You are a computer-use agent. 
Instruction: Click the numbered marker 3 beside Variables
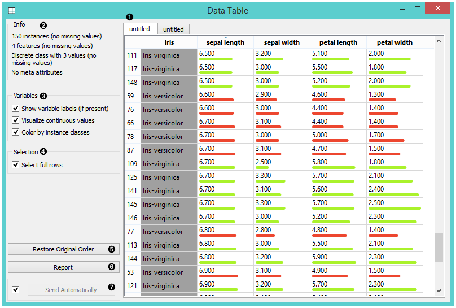coord(43,96)
